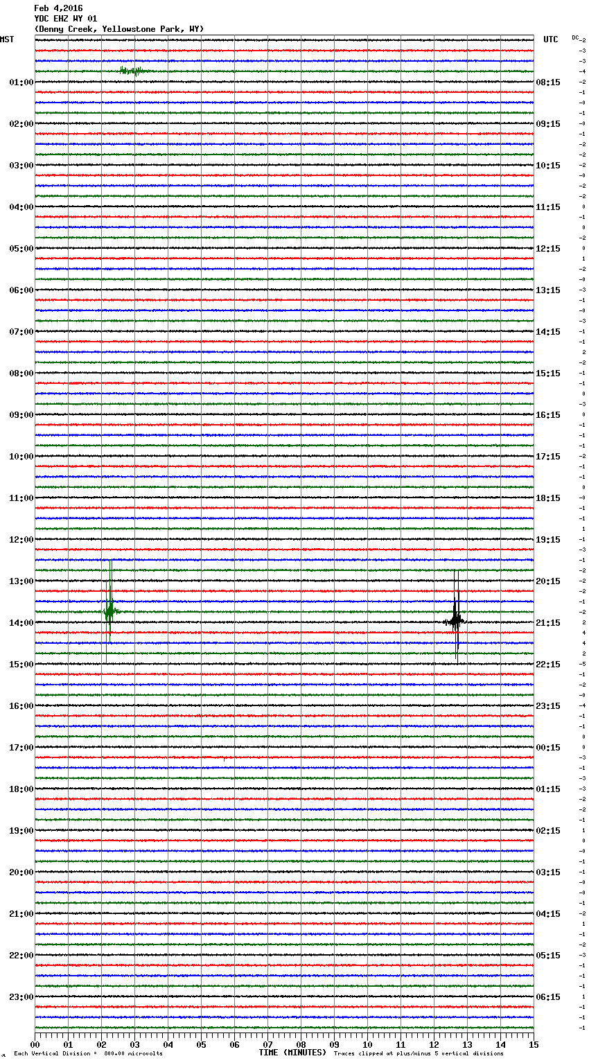Click the "00" minute tick label
589x1063 pixels.
[35, 1044]
